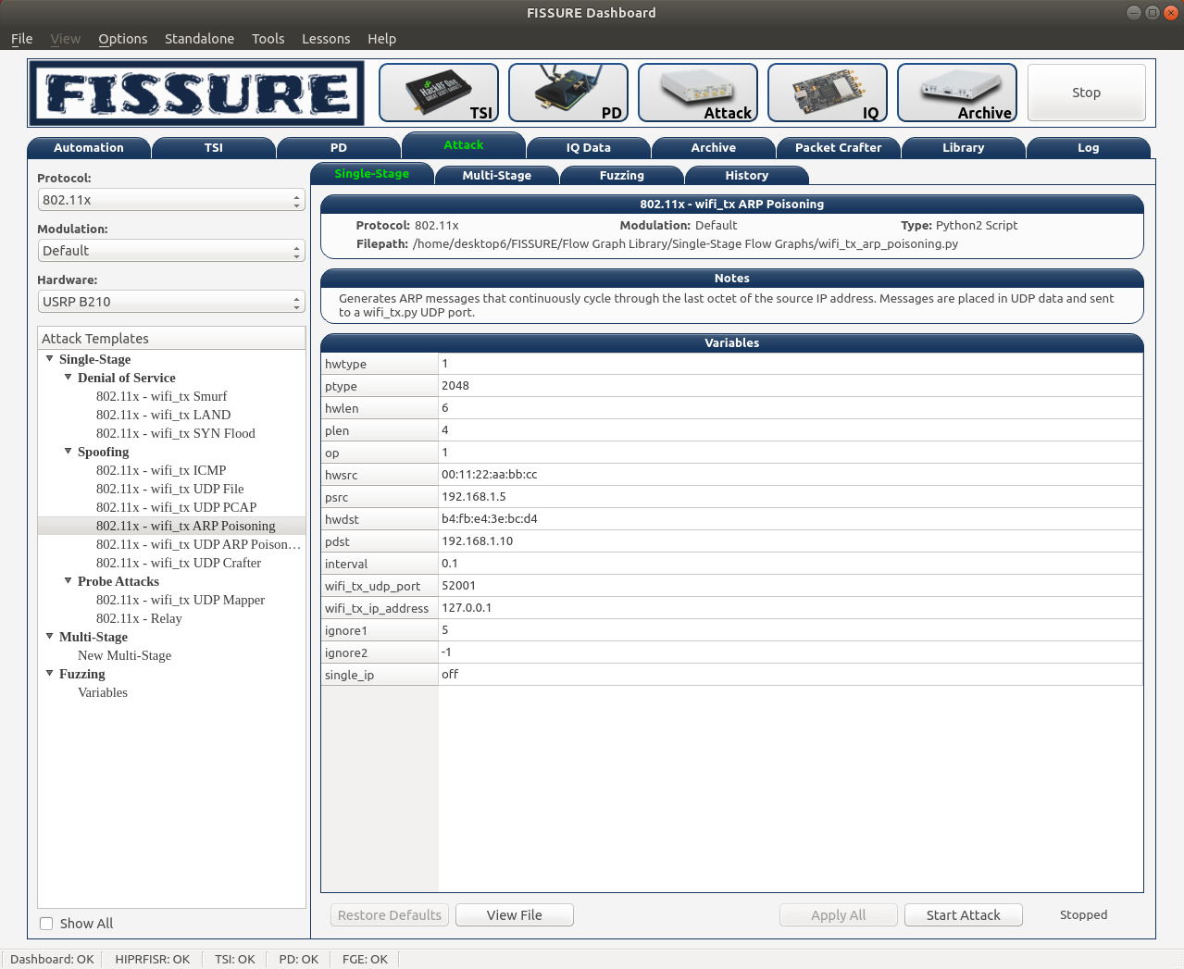Open the Multi-Stage attack sub-tab
Viewport: 1184px width, 969px height.
(497, 176)
